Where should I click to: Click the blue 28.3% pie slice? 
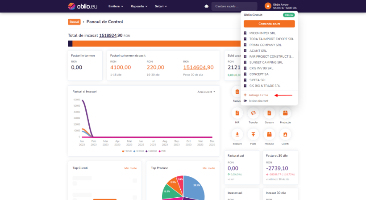194,187
